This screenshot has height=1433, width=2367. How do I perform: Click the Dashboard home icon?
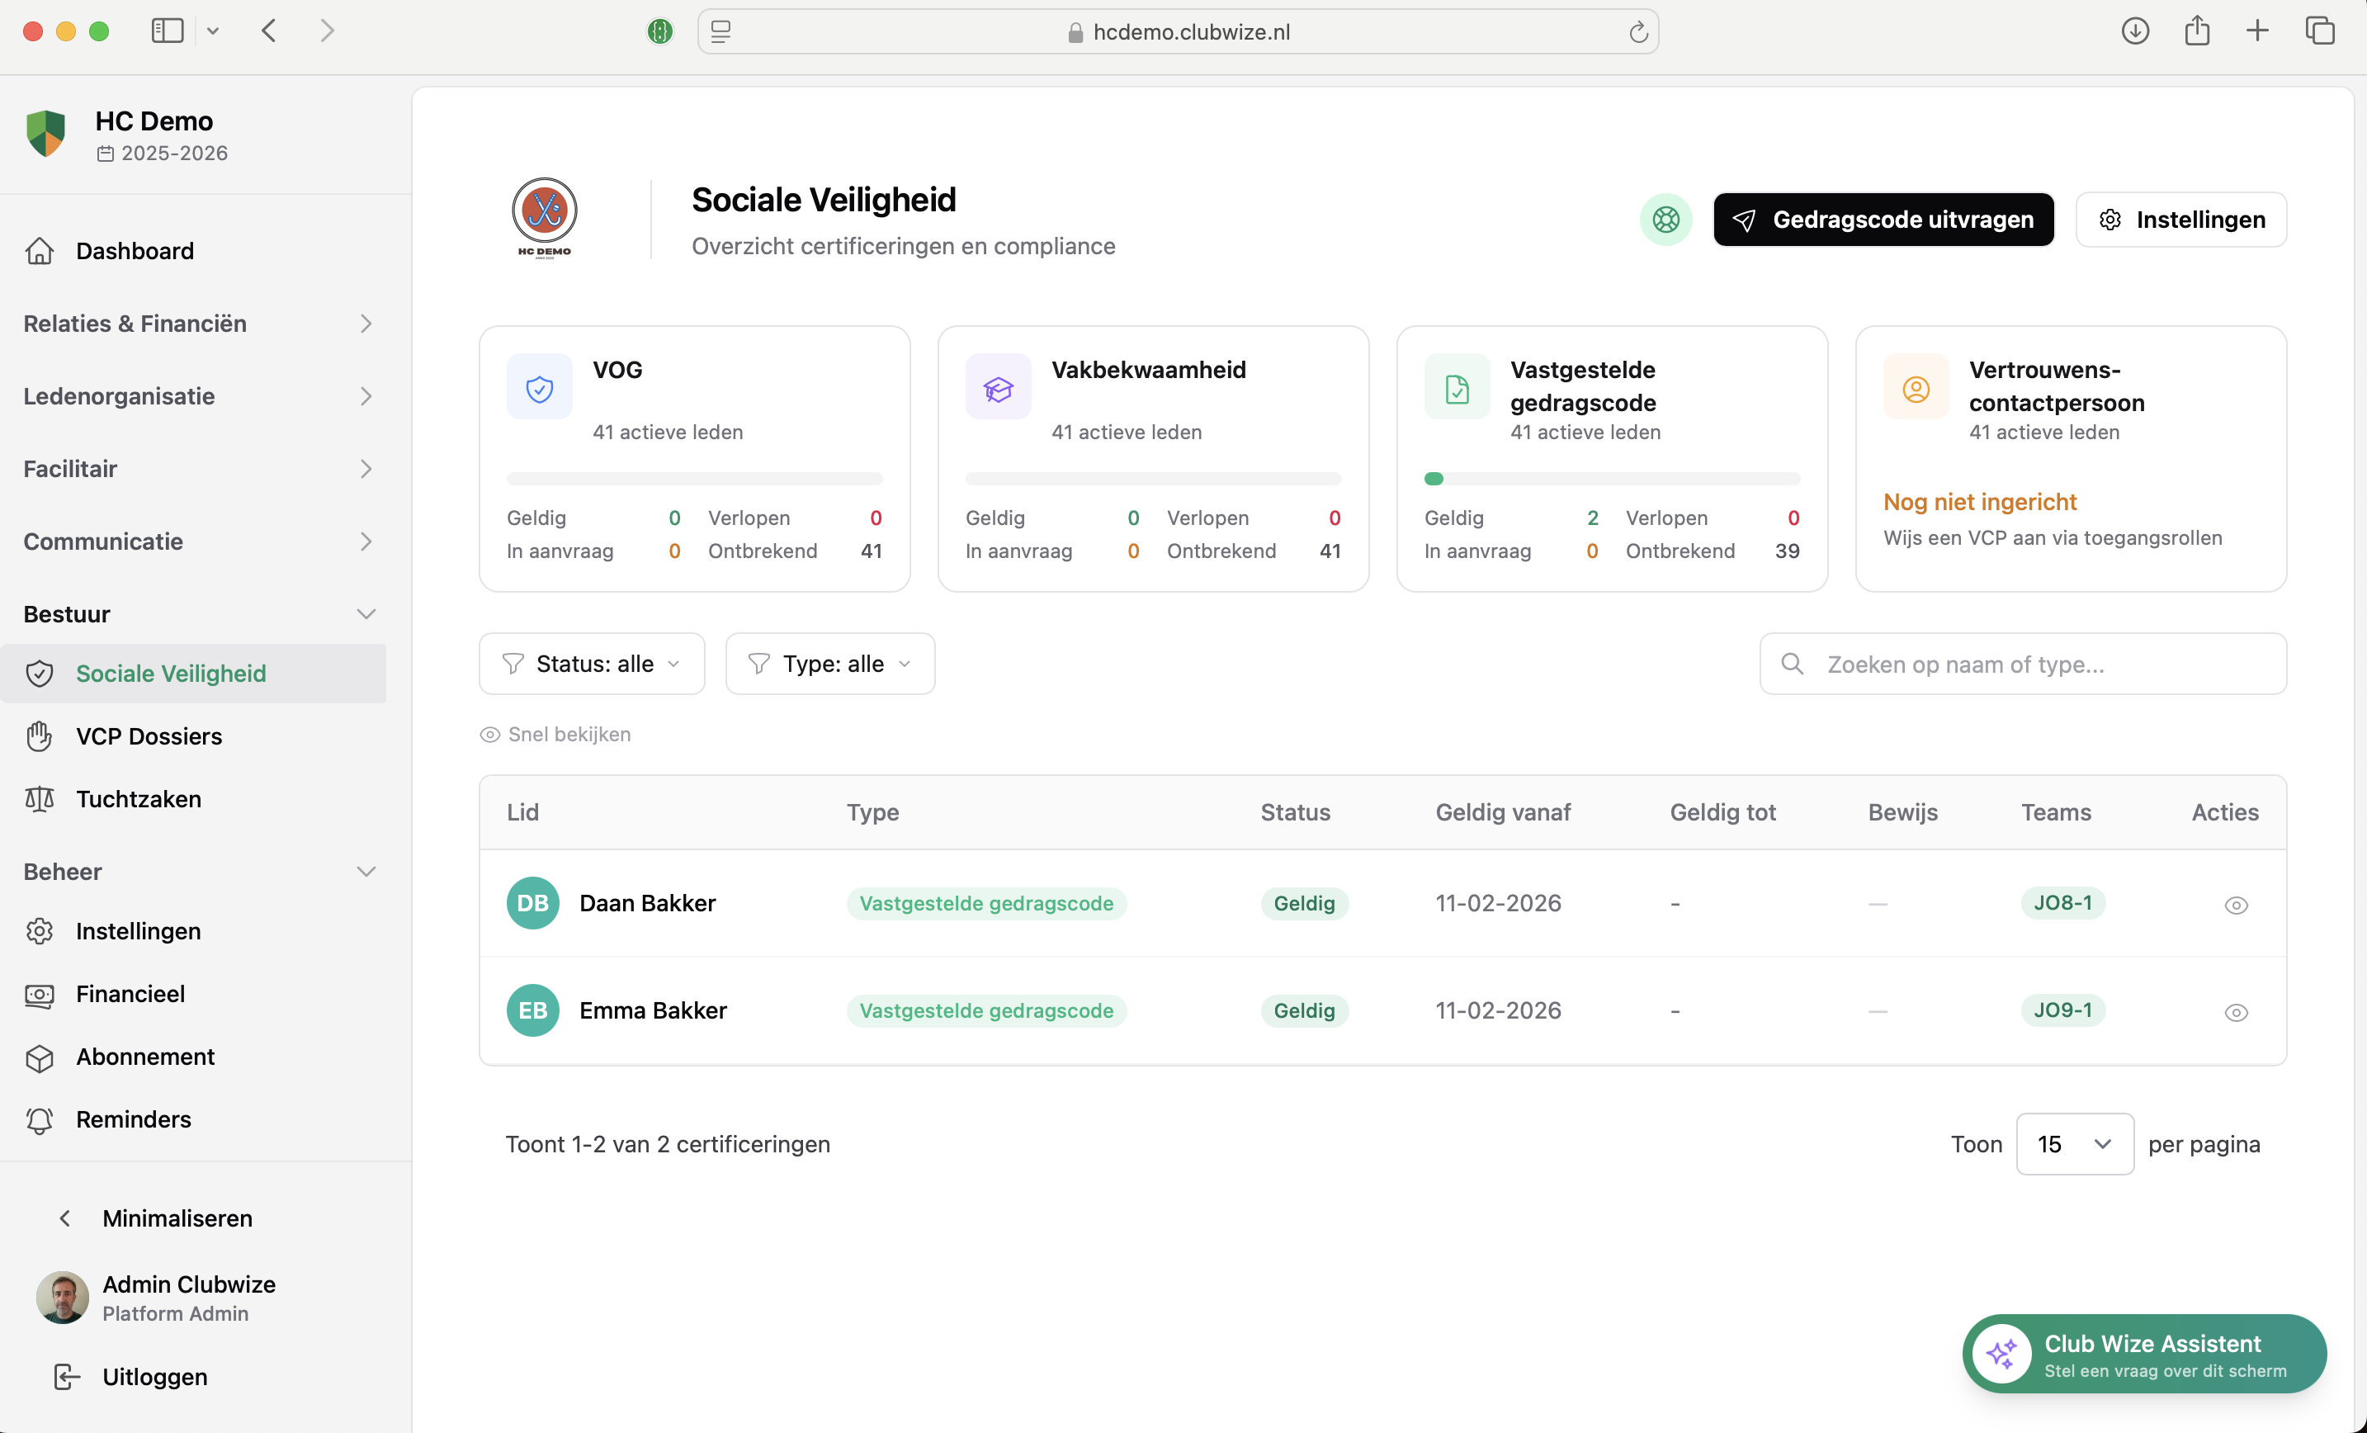tap(40, 251)
